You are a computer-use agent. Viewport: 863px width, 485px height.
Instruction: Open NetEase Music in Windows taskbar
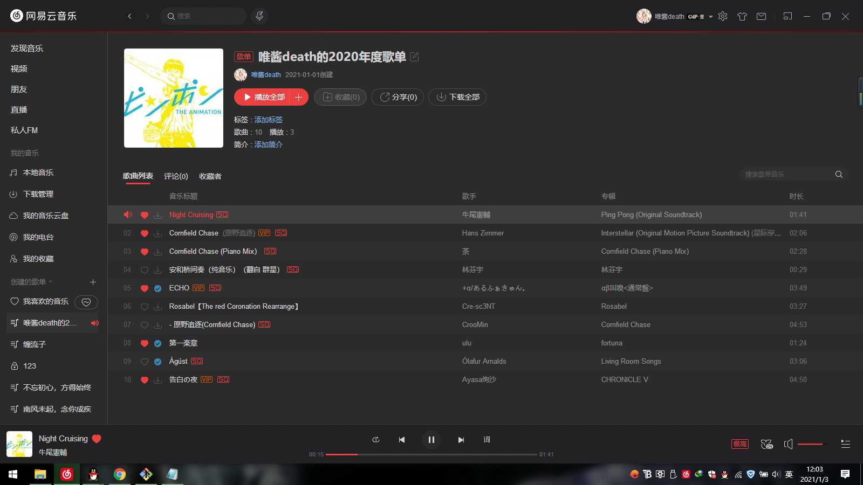pyautogui.click(x=67, y=474)
